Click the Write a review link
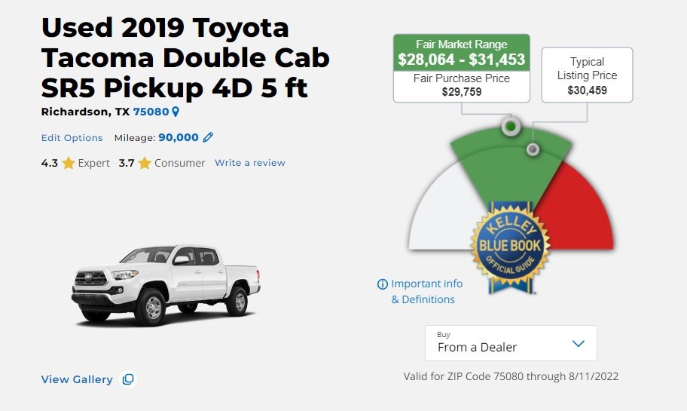 [x=250, y=163]
